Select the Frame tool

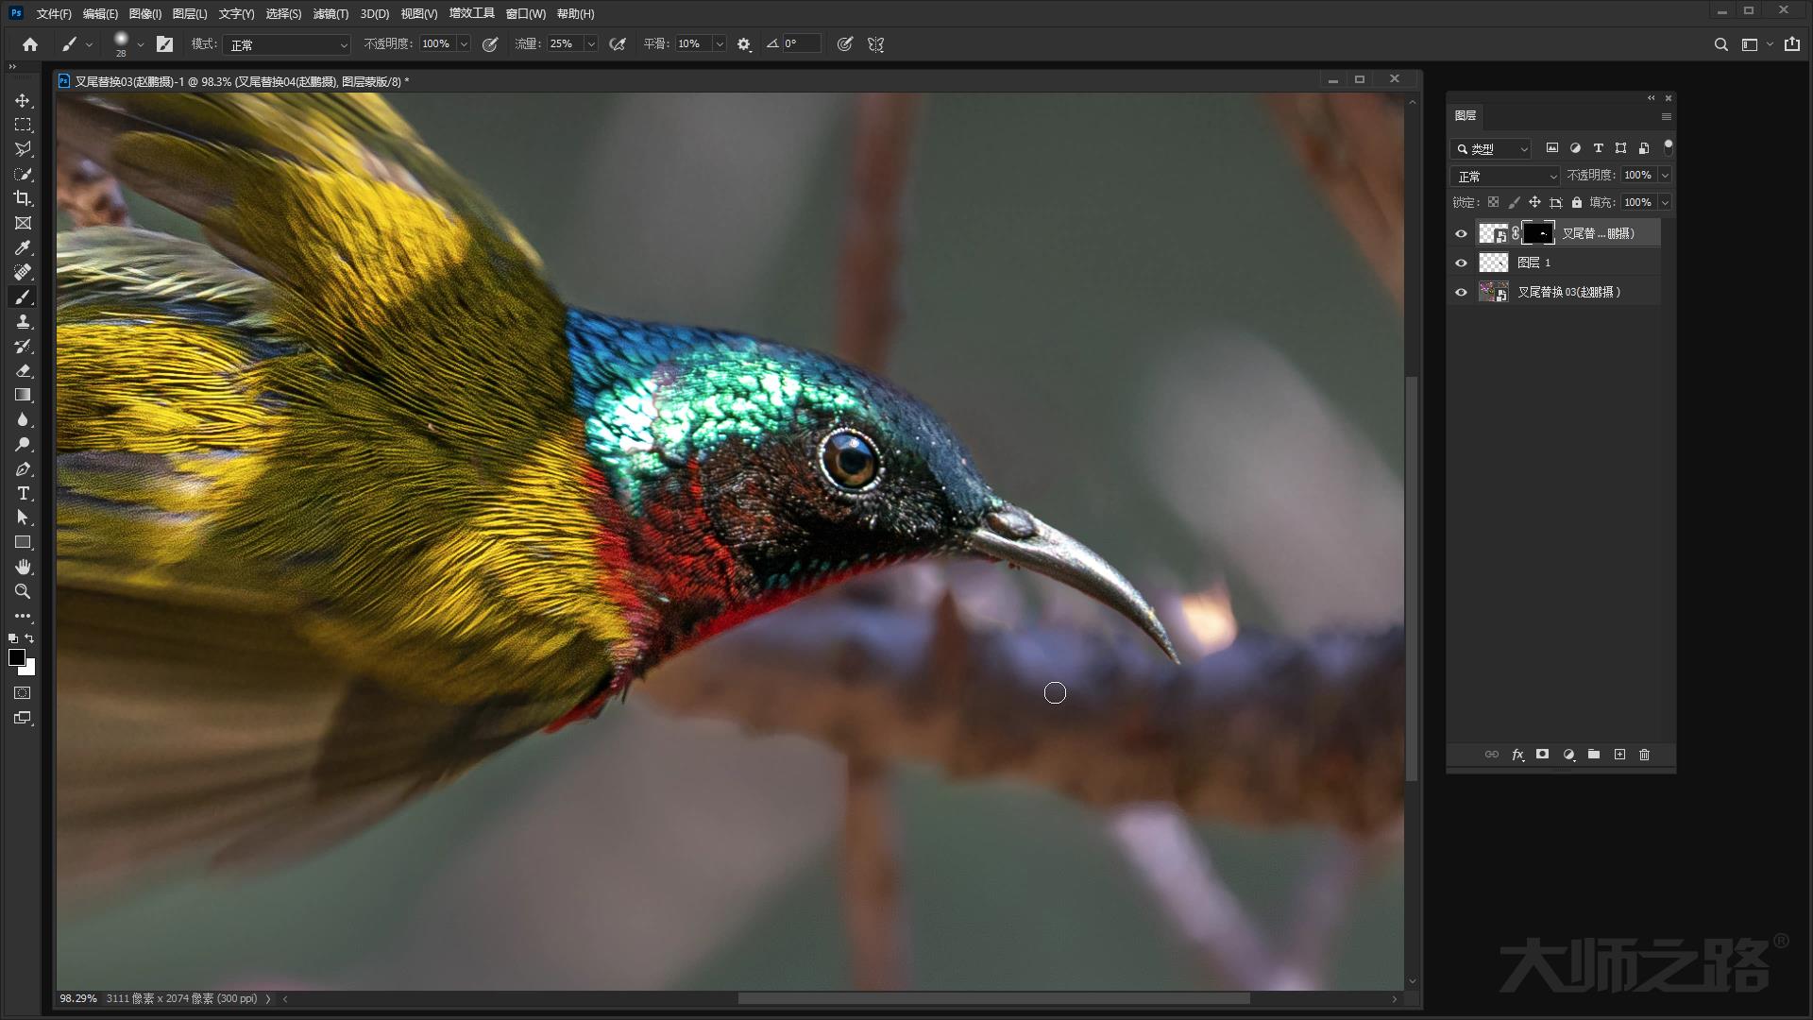point(23,223)
